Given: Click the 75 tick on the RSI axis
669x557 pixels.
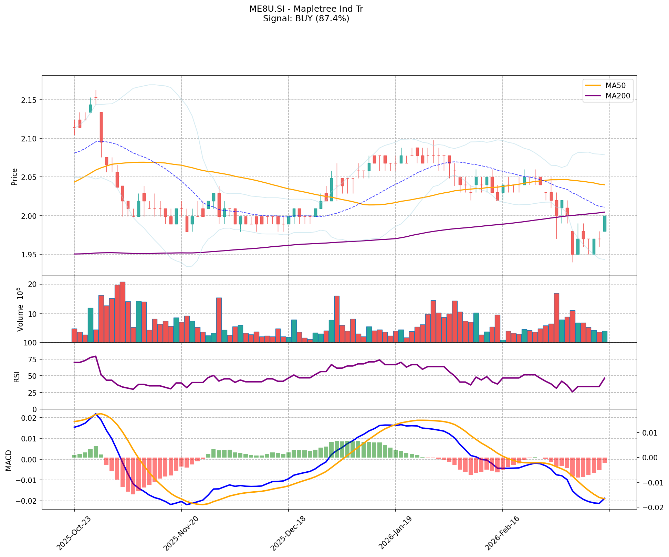Looking at the screenshot, I should click(x=32, y=360).
